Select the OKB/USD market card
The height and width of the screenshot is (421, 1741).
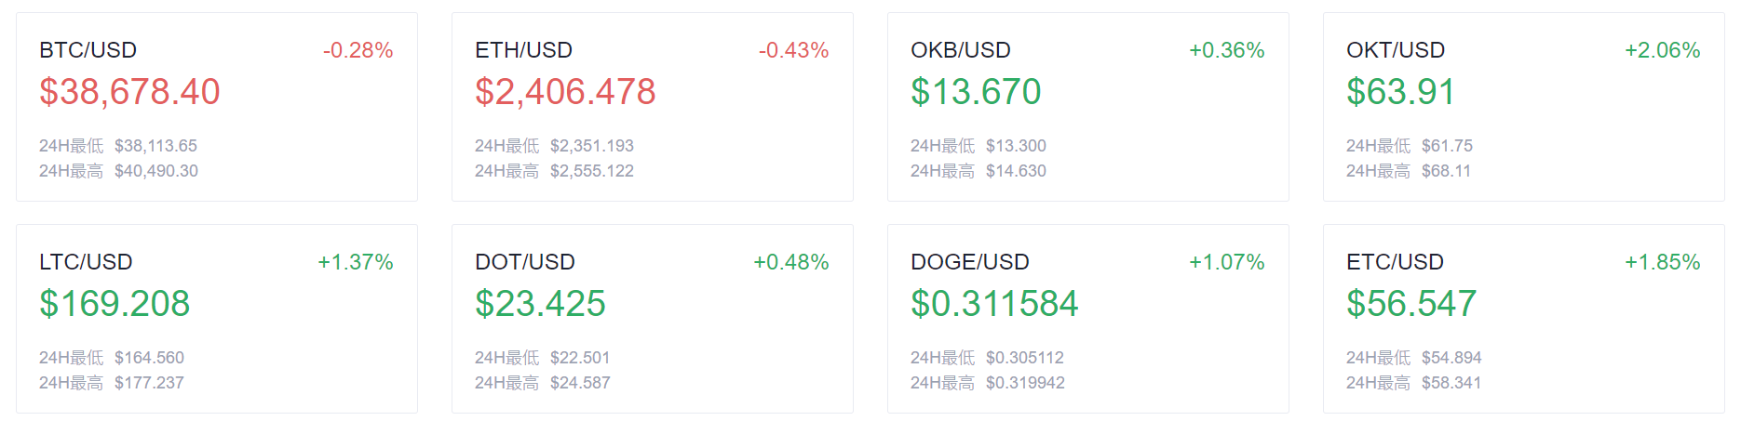click(1088, 107)
